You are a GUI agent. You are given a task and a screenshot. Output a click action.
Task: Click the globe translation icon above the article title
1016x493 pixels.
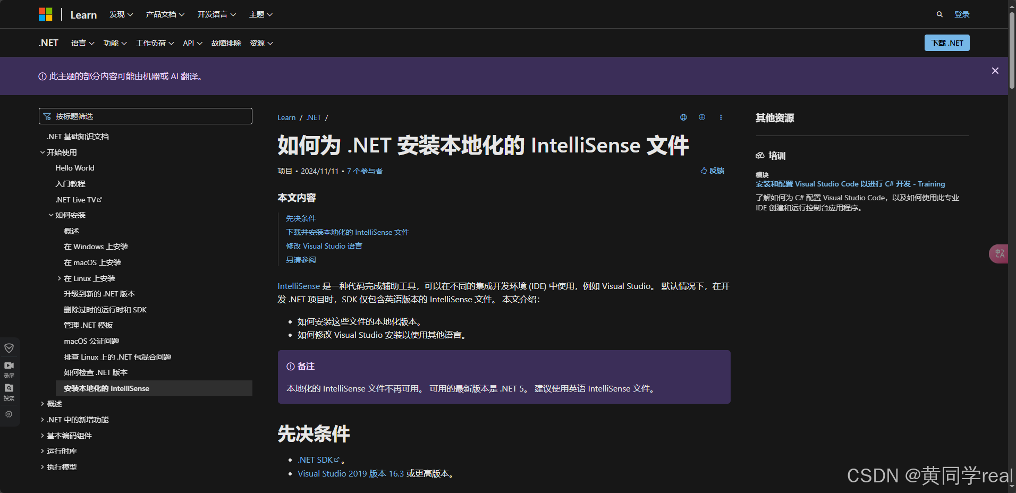click(x=683, y=117)
